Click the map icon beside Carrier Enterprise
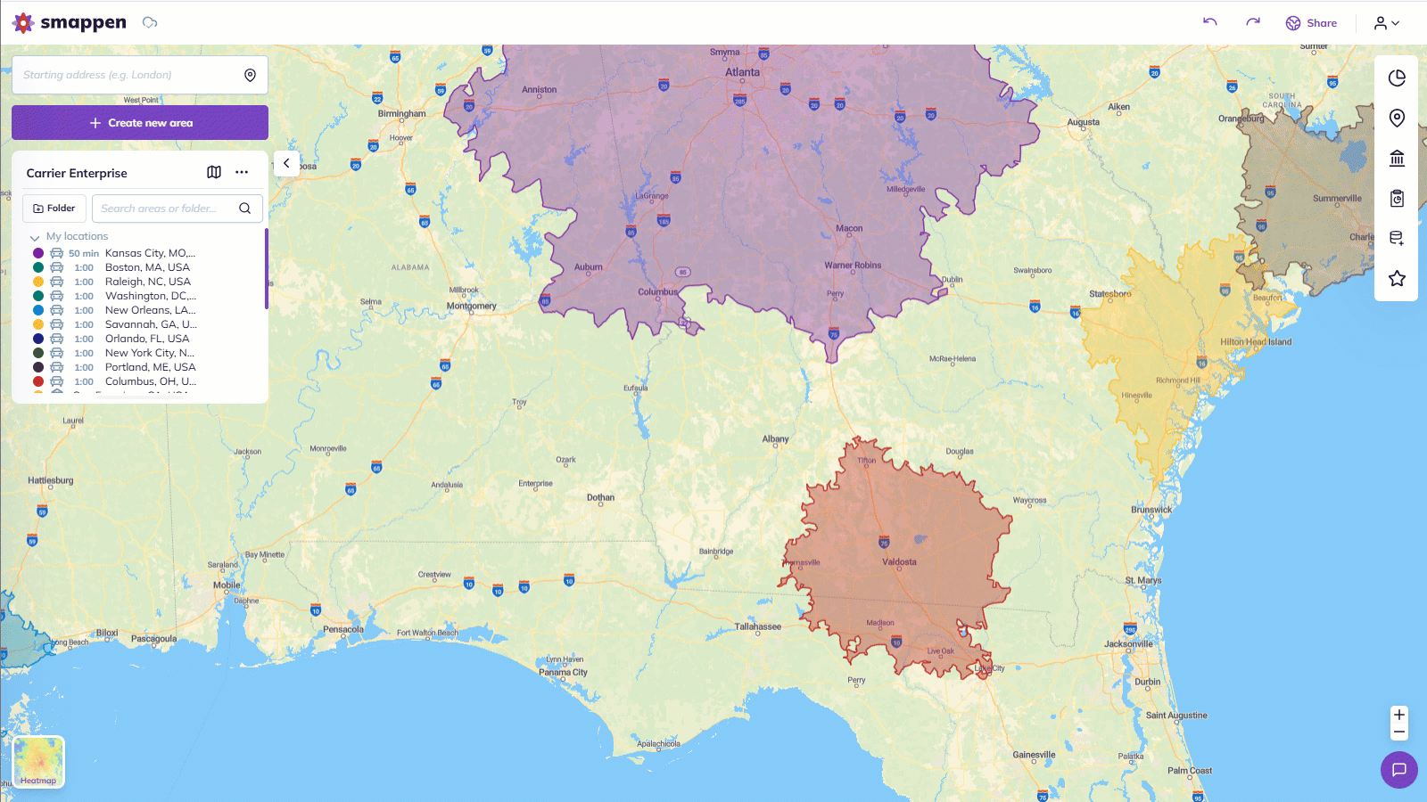 click(x=214, y=172)
